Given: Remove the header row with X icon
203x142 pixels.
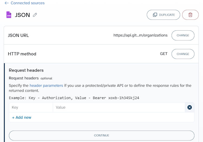Looking at the screenshot, I should point(189,107).
